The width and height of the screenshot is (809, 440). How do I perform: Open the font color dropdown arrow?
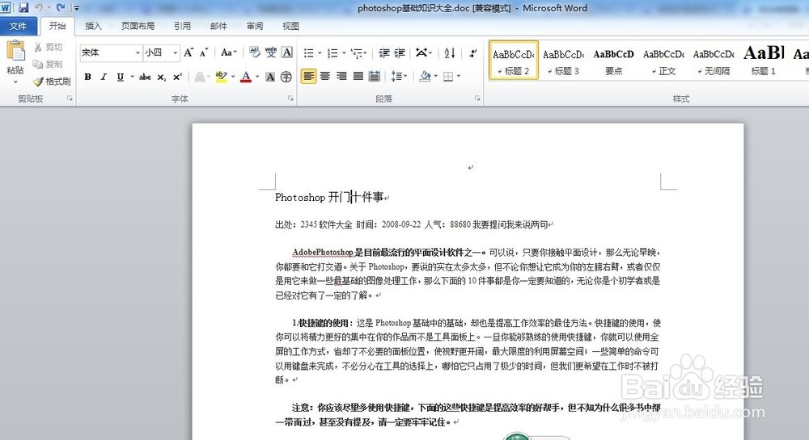(x=257, y=78)
